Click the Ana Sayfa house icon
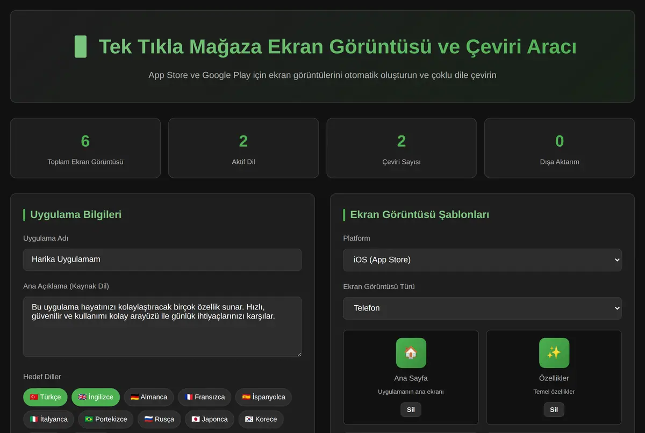Image resolution: width=645 pixels, height=433 pixels. click(x=411, y=353)
